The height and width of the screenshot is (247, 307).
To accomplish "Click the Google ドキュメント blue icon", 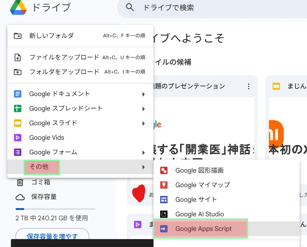I will [x=18, y=94].
